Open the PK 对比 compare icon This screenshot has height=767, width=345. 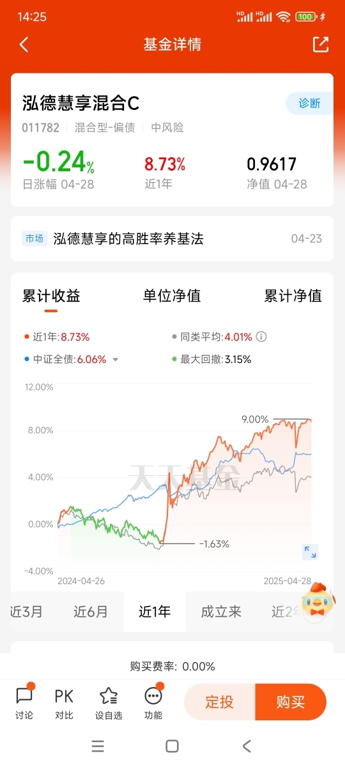click(64, 702)
